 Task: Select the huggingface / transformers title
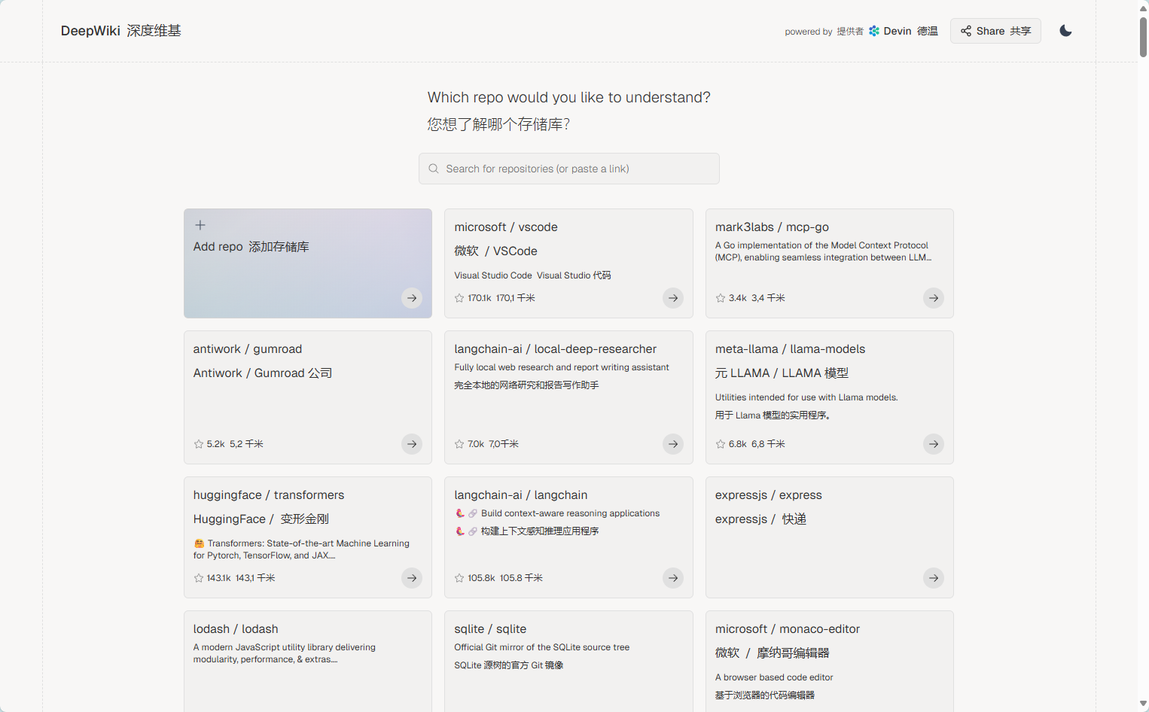(x=269, y=495)
